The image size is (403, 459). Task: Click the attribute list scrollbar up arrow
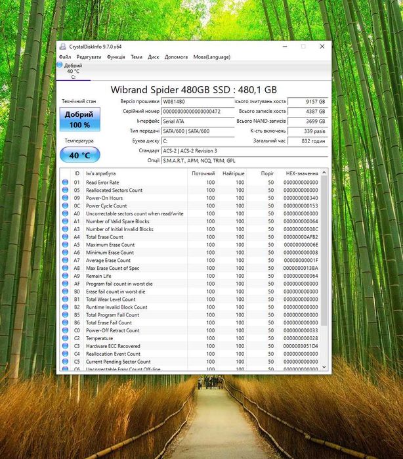click(x=324, y=173)
